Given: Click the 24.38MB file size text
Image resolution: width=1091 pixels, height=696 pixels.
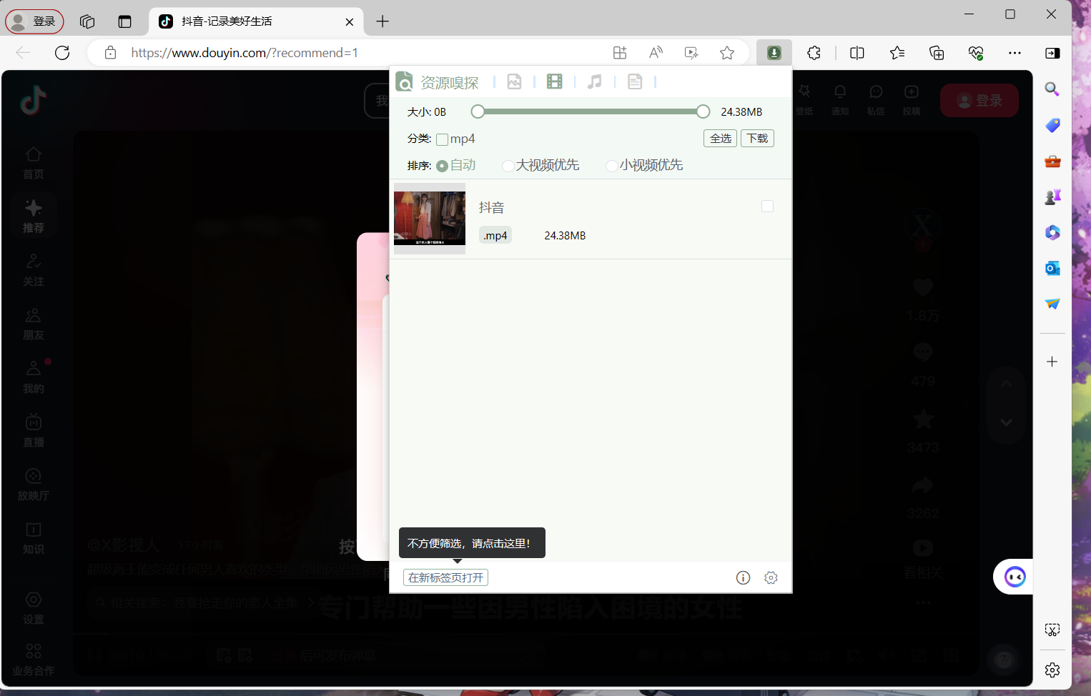Looking at the screenshot, I should [565, 235].
